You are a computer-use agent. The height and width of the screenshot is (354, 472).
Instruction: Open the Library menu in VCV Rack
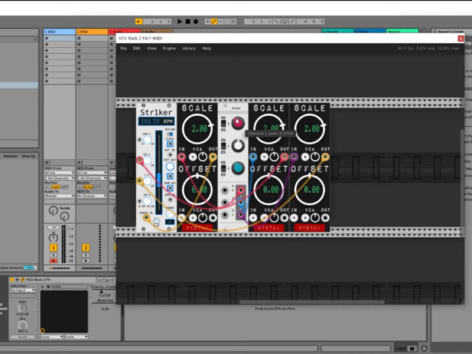point(189,48)
